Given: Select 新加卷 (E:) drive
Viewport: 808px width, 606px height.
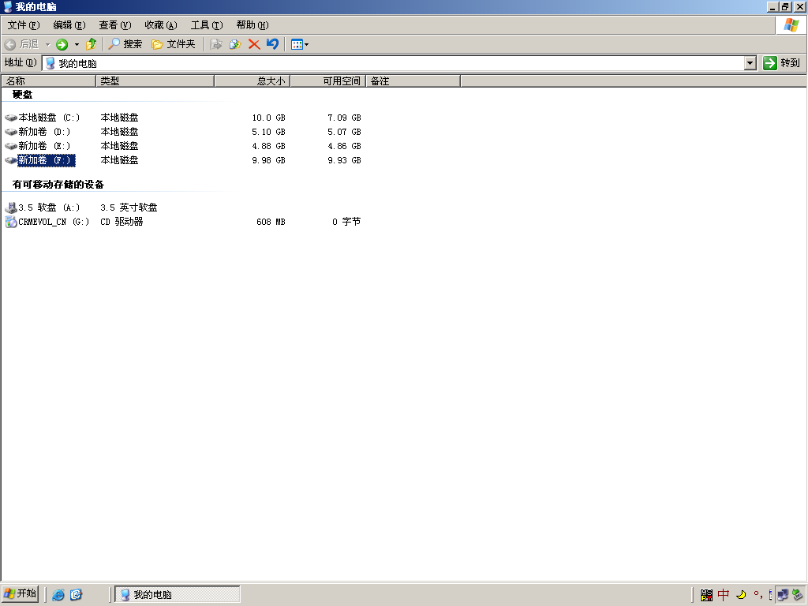Looking at the screenshot, I should (x=44, y=146).
